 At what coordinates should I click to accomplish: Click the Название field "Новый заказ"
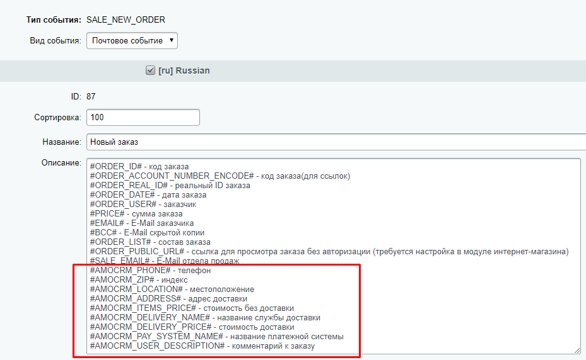click(x=334, y=142)
